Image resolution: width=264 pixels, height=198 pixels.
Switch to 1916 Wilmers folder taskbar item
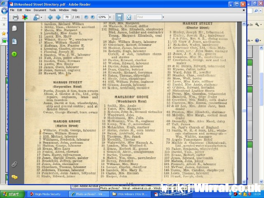click(131, 194)
